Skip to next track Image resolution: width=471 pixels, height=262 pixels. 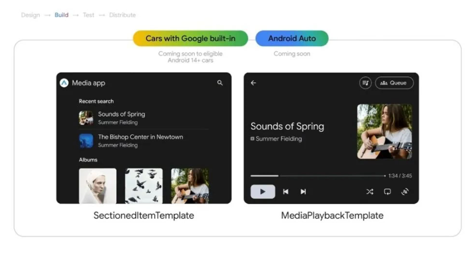pos(303,192)
